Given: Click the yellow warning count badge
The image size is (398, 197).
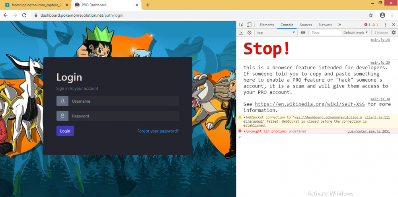Looking at the screenshot, I should (375, 25).
